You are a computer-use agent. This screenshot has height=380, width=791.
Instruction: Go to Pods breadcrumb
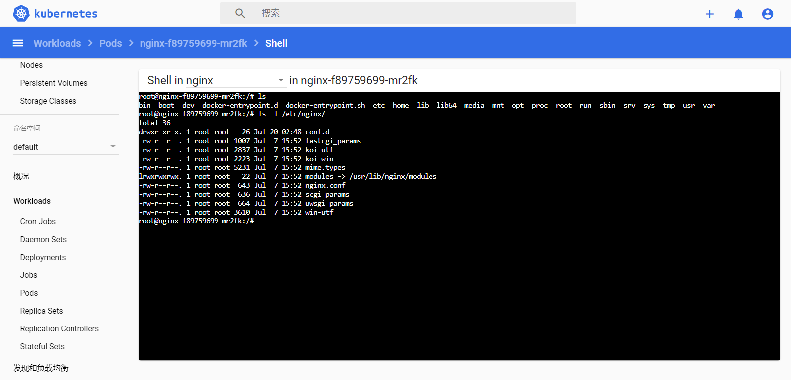coord(110,43)
